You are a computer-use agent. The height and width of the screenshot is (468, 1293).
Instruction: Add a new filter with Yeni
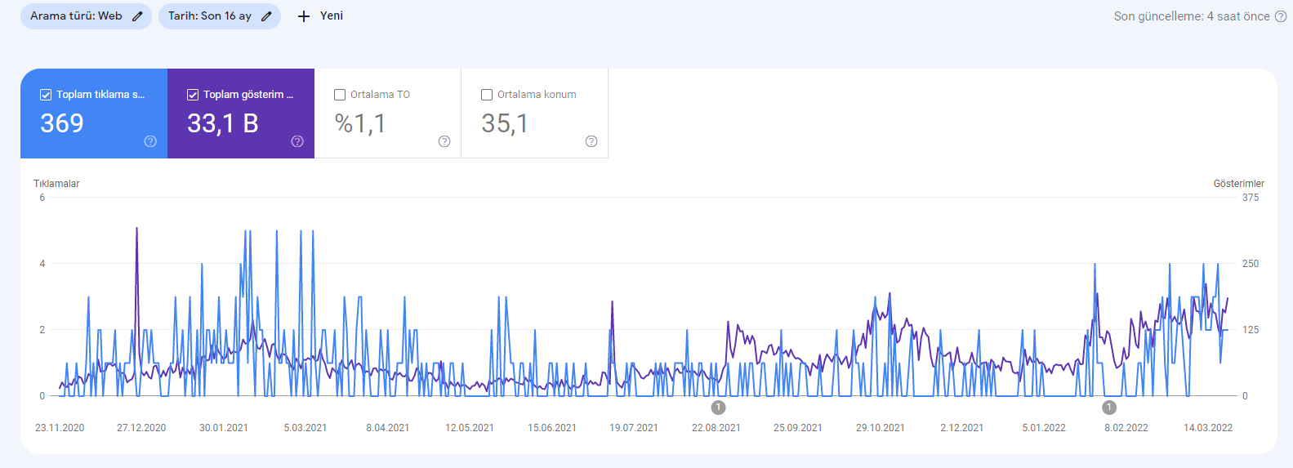(x=320, y=16)
